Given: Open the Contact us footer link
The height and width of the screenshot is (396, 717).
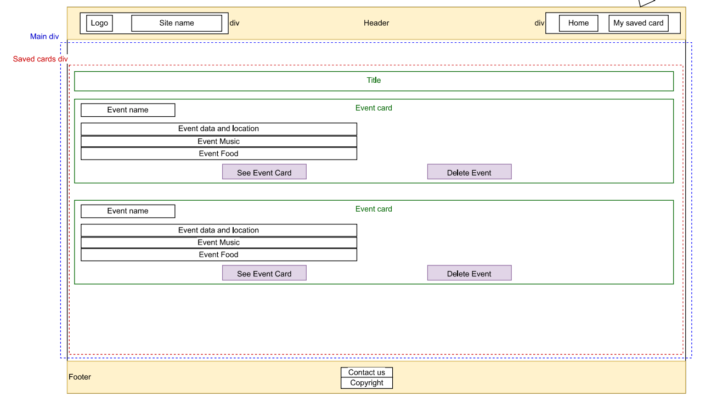Looking at the screenshot, I should (x=366, y=372).
